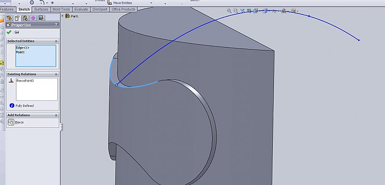Viewport: 385px width, 185px height.
Task: Click the keep-visible pushpin icon
Action: click(x=16, y=32)
